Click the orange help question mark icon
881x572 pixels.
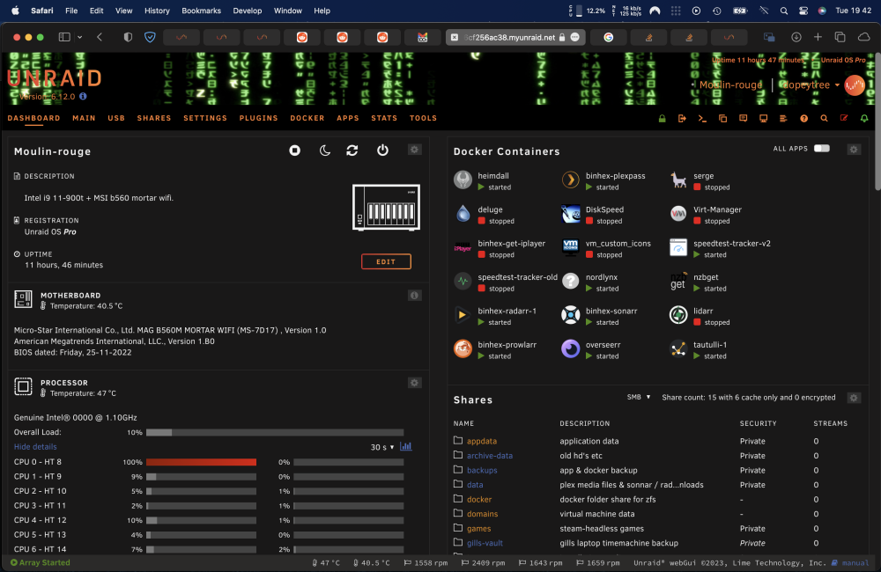[804, 119]
